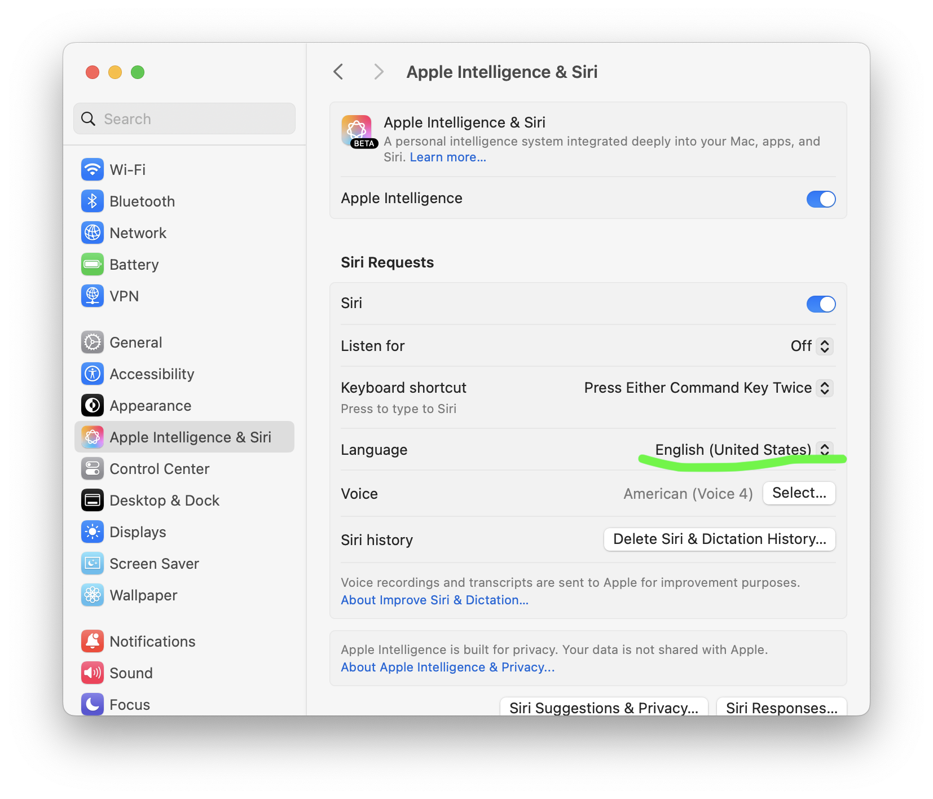Select Notifications in the sidebar
The height and width of the screenshot is (799, 933).
[x=184, y=641]
